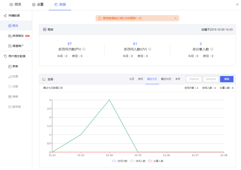
Task: Click the 11-14 peak data point
Action: [x=109, y=100]
